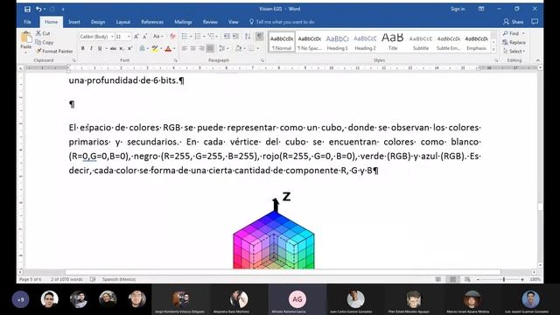Sort the selected paragraphs
The width and height of the screenshot is (560, 315).
tap(248, 37)
